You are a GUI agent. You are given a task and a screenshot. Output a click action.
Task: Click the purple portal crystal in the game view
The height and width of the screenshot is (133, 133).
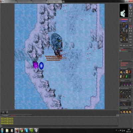pos(36,65)
